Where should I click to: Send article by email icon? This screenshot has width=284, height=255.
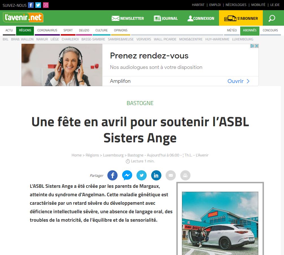171,175
